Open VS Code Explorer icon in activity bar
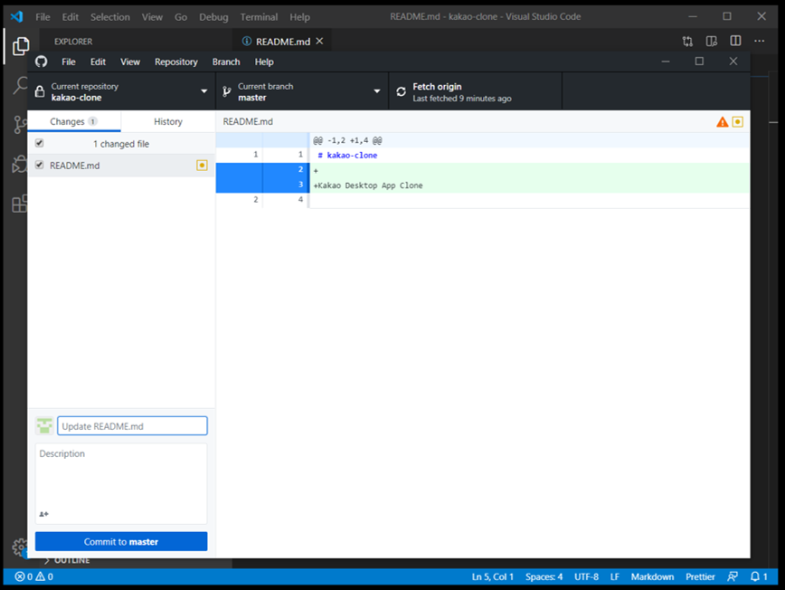The image size is (785, 590). tap(21, 46)
